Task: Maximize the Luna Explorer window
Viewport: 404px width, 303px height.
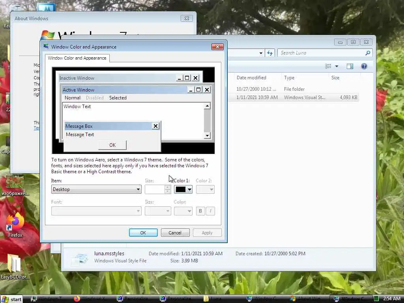Action: tap(353, 42)
